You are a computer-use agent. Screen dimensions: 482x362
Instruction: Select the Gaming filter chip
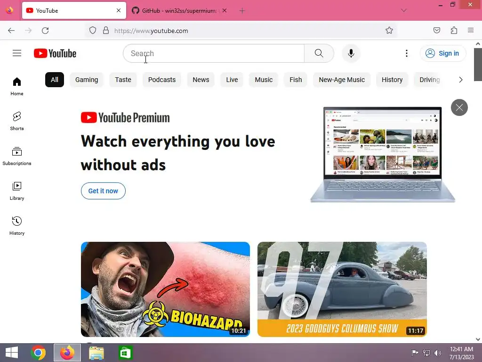click(x=87, y=80)
